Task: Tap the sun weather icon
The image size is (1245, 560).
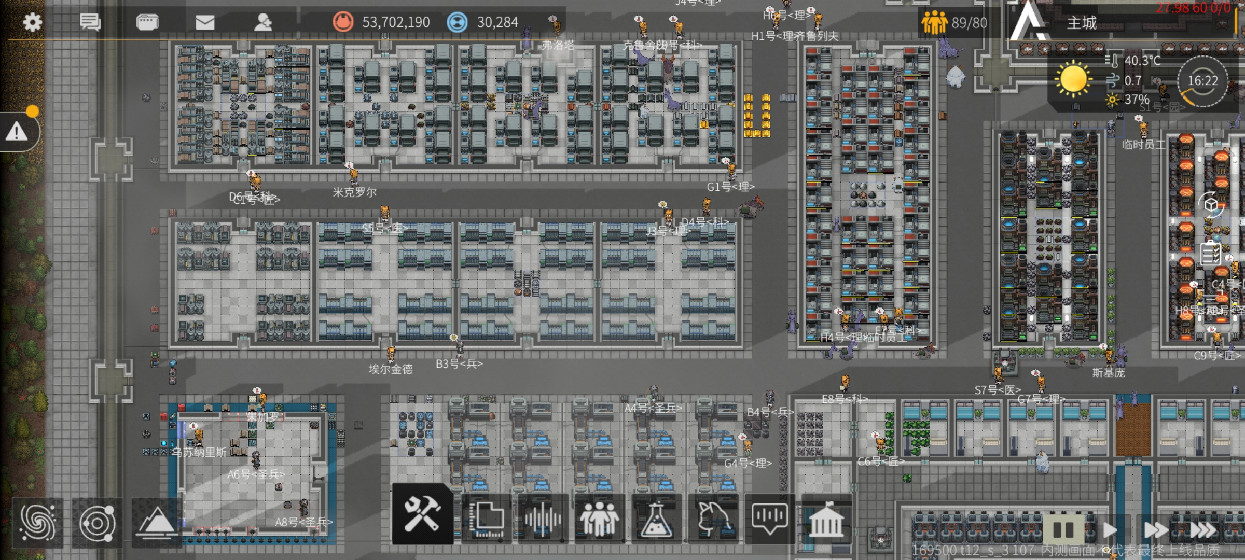Action: click(1073, 79)
